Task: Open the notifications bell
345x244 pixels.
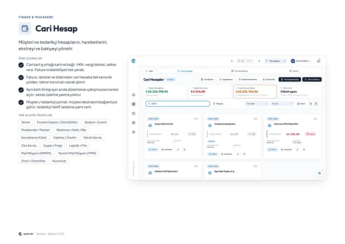Action: tap(319, 61)
